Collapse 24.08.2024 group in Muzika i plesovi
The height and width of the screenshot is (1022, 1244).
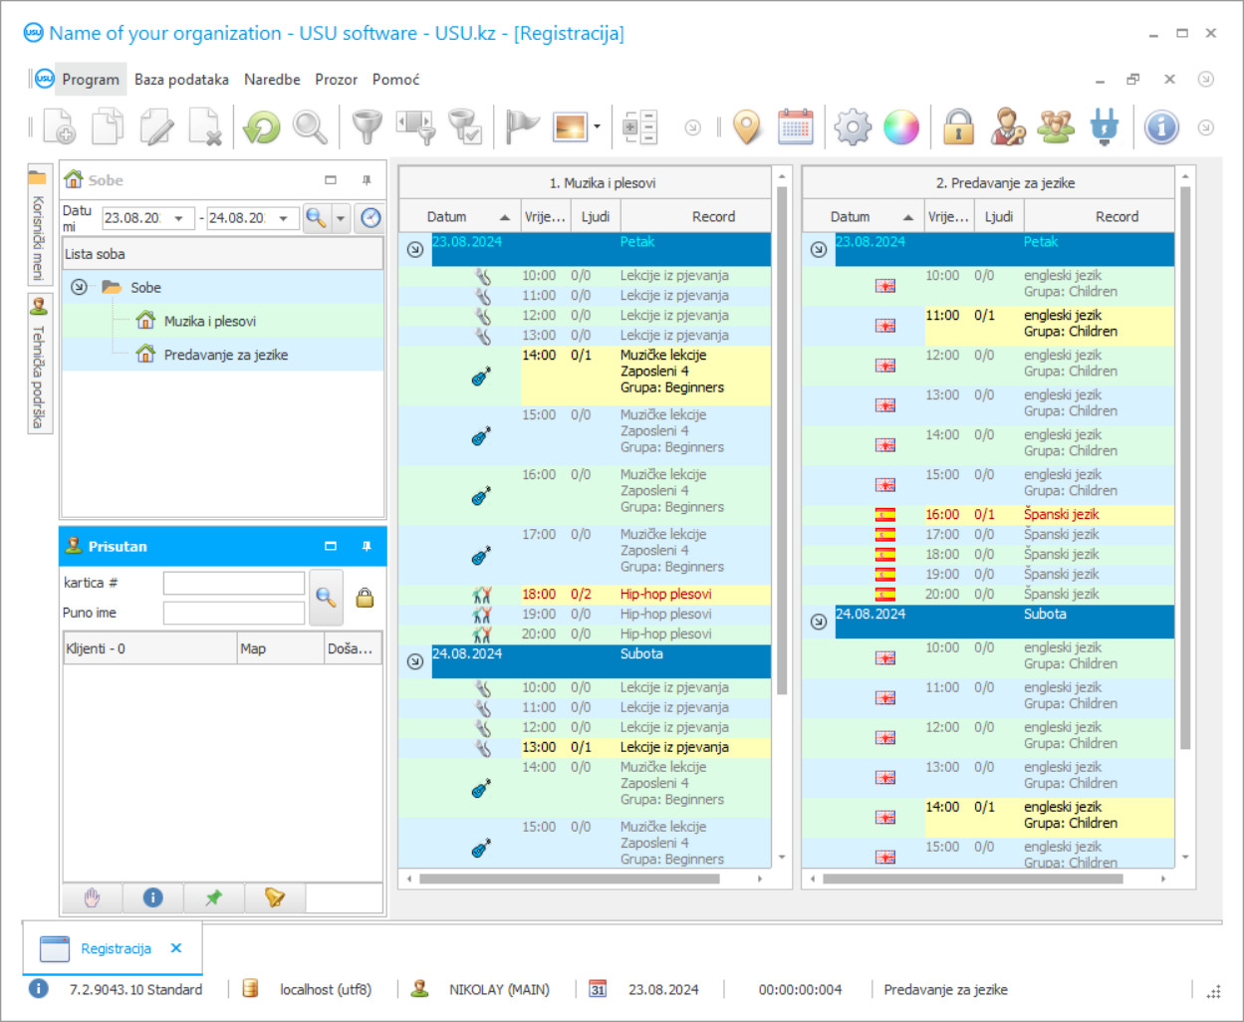coord(415,661)
